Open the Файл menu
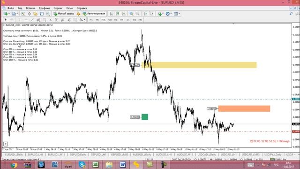This screenshot has width=300, height=169. [x=10, y=8]
